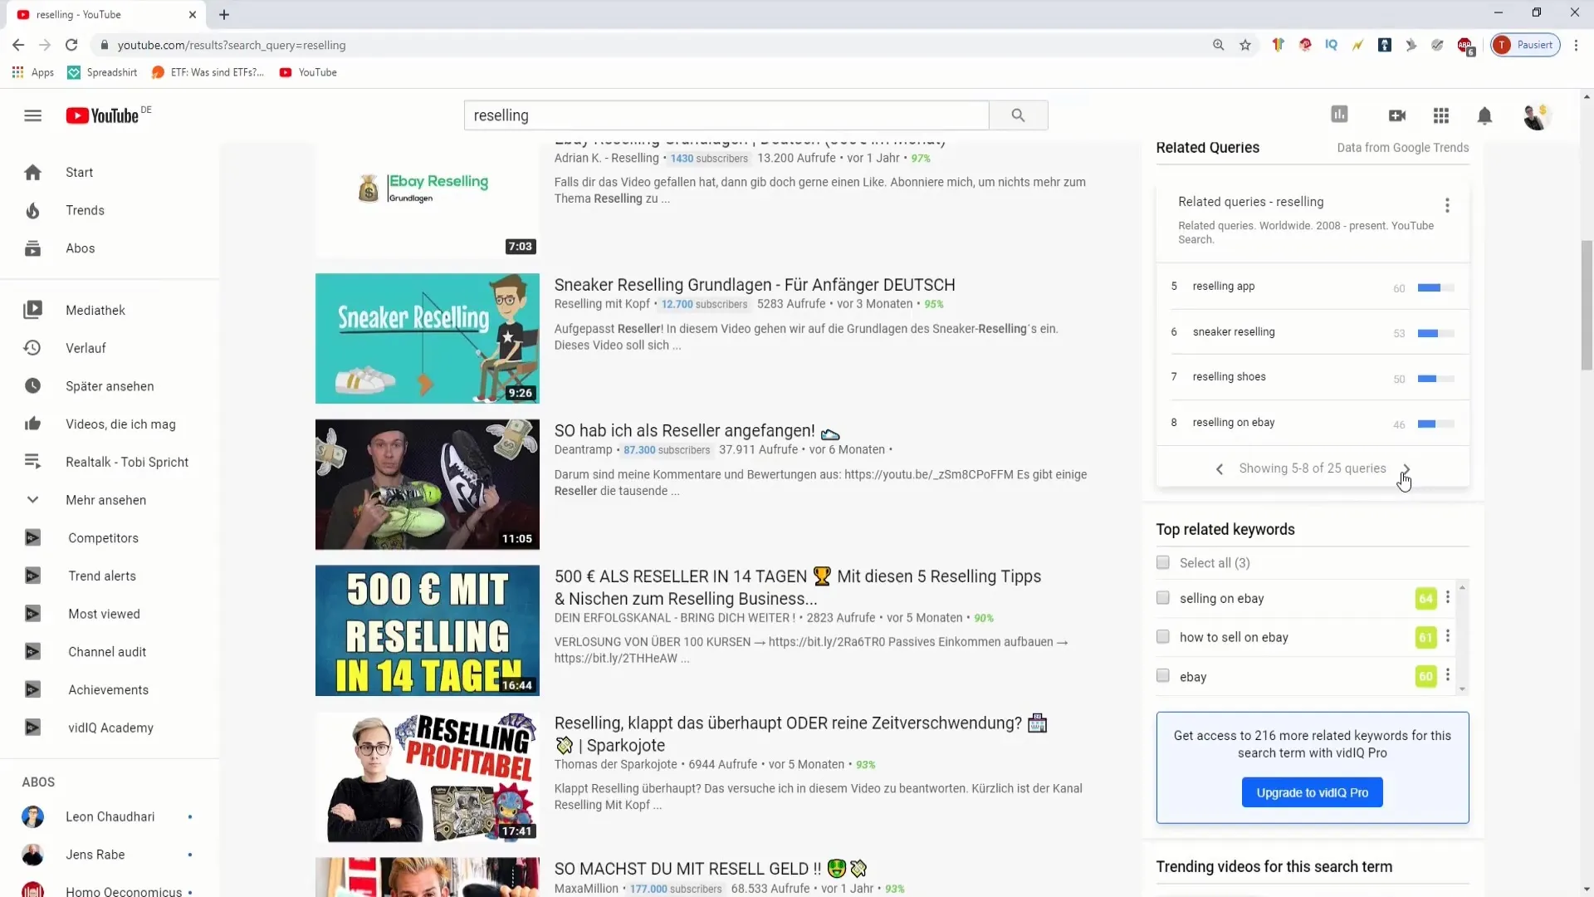The width and height of the screenshot is (1594, 897).
Task: Click reselling app interest bar
Action: pos(1435,287)
